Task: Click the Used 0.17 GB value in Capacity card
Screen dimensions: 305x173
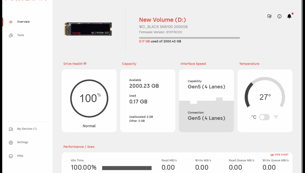Action: click(x=138, y=102)
